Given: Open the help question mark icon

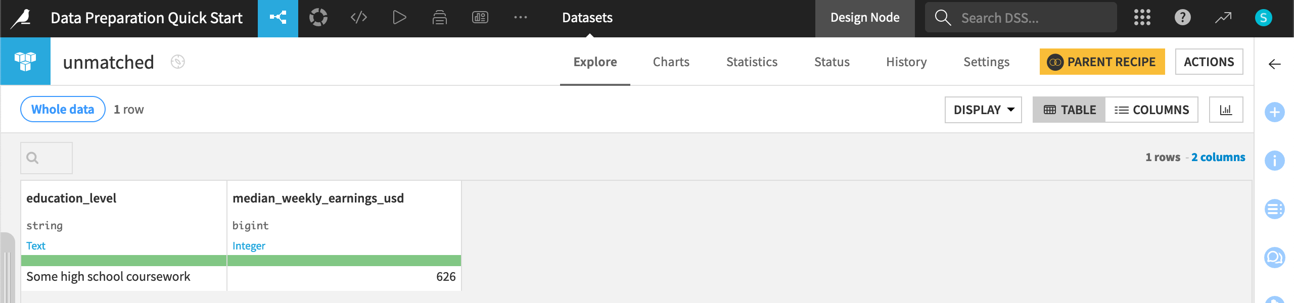Looking at the screenshot, I should point(1183,18).
